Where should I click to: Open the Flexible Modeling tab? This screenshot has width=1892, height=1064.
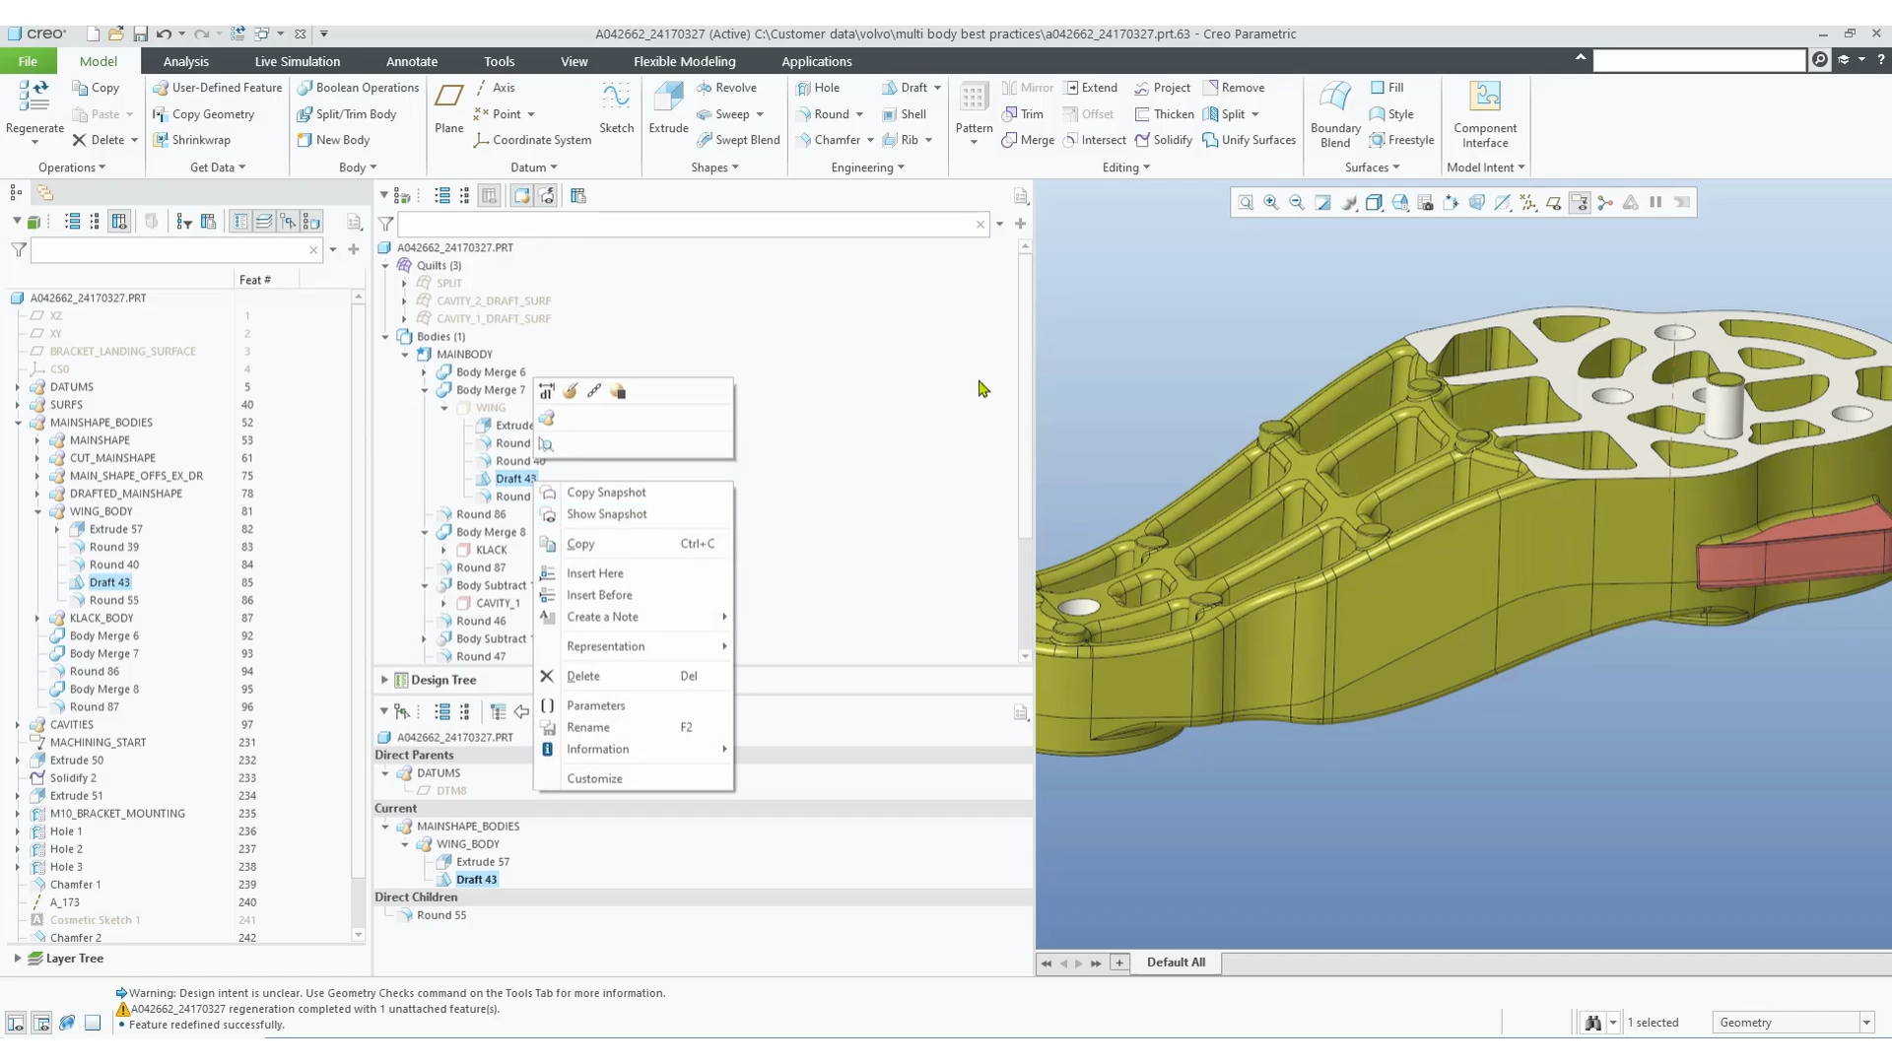click(684, 61)
